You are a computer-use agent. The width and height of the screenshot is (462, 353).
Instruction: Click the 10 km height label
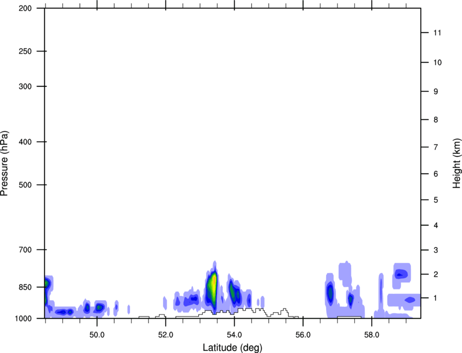coord(437,62)
